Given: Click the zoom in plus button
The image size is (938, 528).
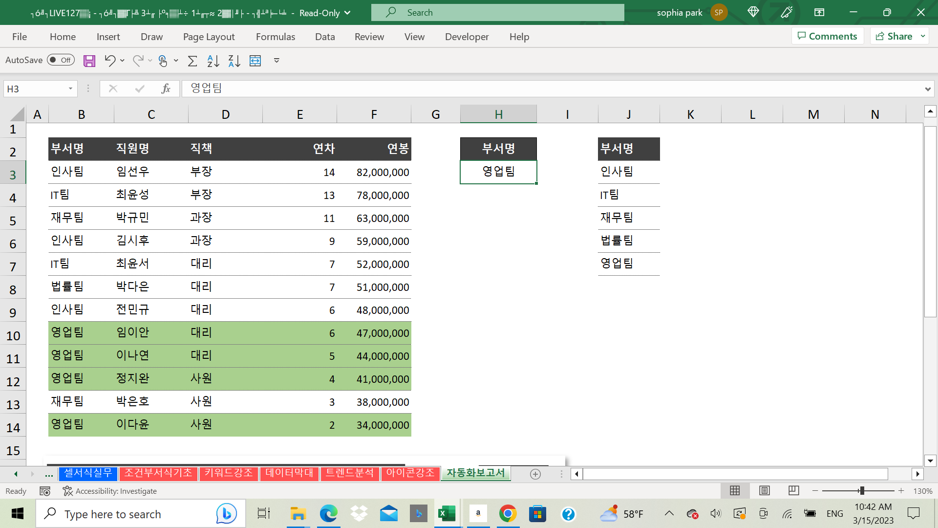Looking at the screenshot, I should click(901, 490).
